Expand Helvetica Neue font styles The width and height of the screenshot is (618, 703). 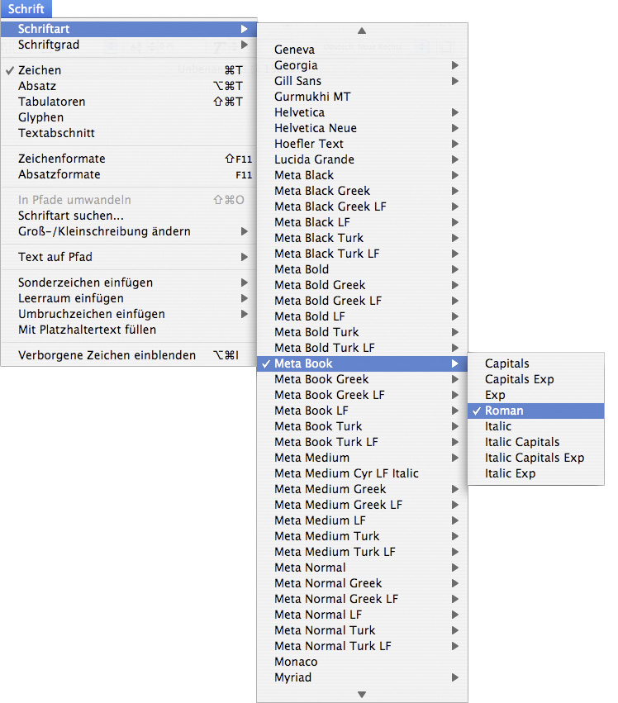[363, 128]
